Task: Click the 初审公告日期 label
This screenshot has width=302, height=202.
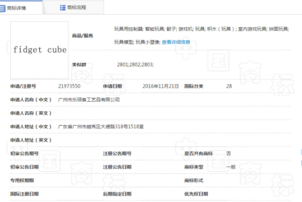Action: (x=25, y=167)
